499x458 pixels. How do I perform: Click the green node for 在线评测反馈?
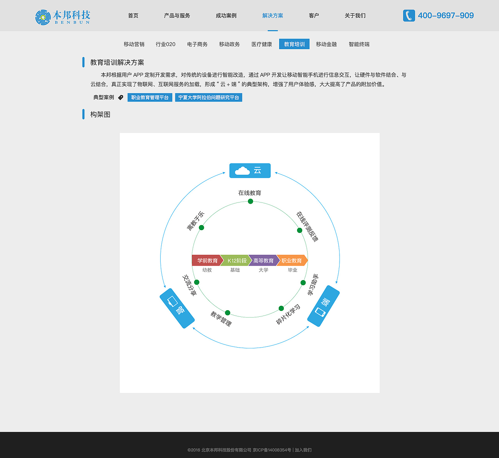click(299, 230)
